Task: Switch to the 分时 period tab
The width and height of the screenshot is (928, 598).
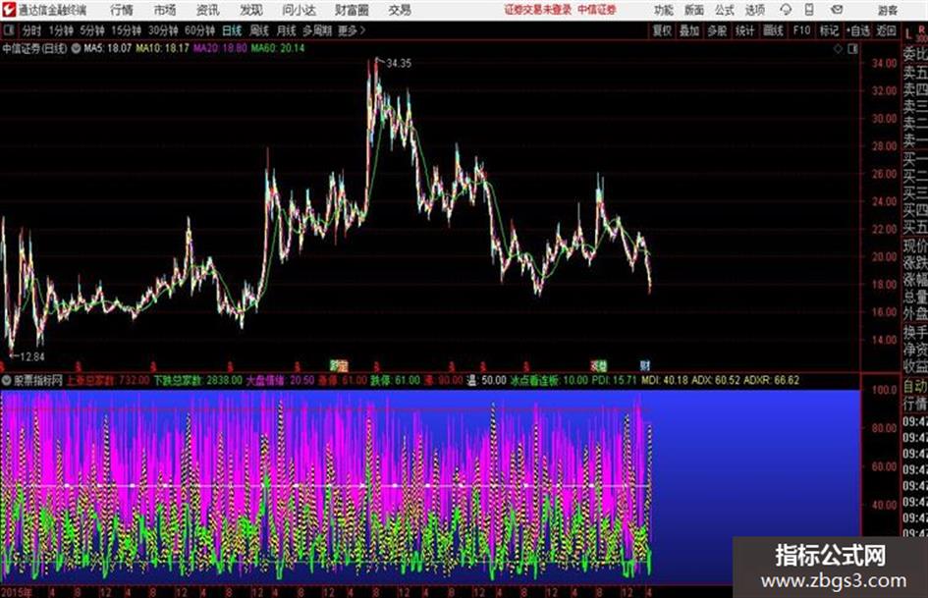Action: pyautogui.click(x=32, y=30)
